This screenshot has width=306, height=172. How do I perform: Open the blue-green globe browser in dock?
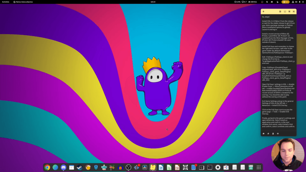(55, 167)
